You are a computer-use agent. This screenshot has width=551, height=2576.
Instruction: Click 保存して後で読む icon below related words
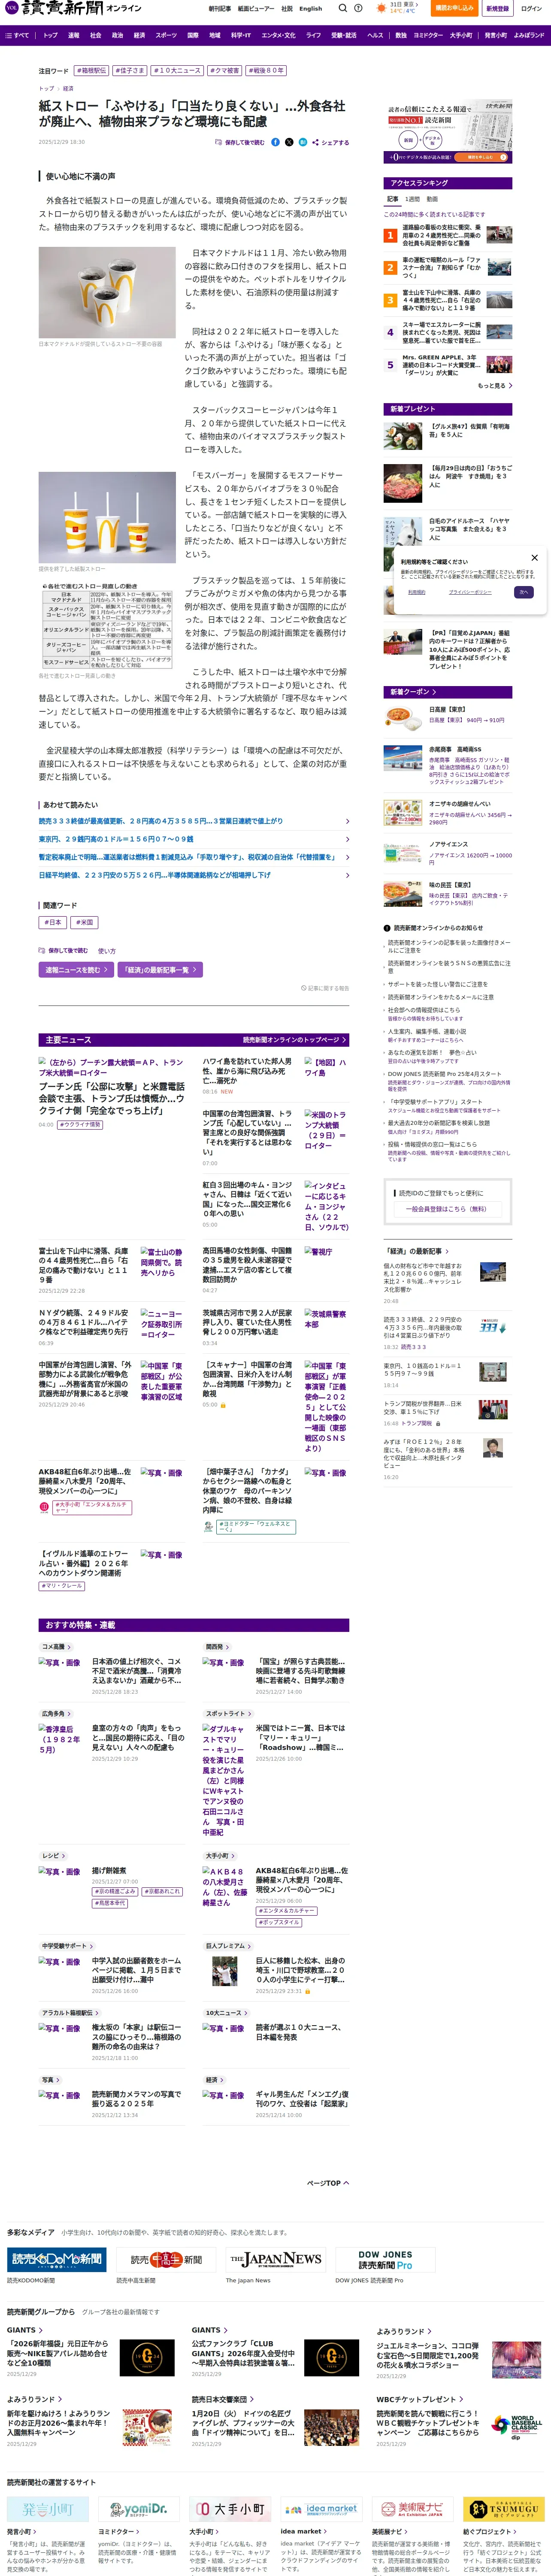click(42, 950)
